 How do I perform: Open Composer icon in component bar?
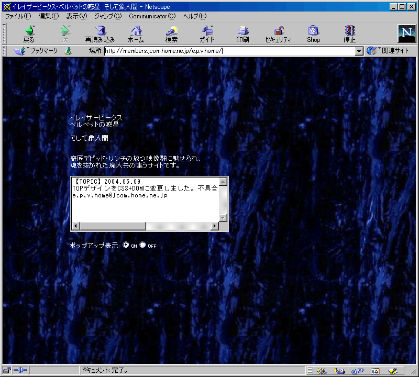393,371
